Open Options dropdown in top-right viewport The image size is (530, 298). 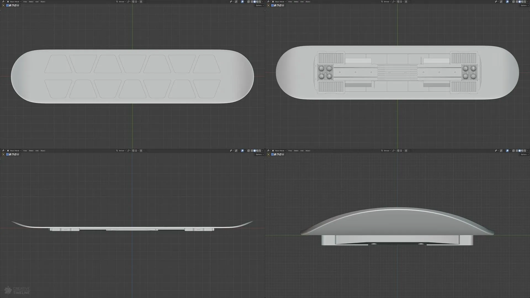(x=524, y=5)
